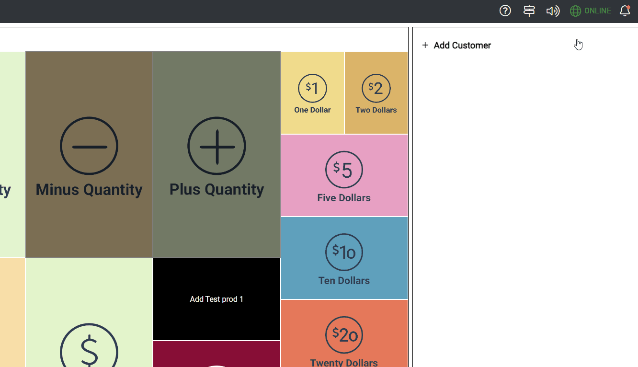Tap the Minus Quantity tile
This screenshot has width=638, height=367.
click(89, 154)
